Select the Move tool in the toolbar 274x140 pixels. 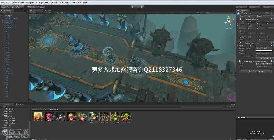[x=8, y=7]
